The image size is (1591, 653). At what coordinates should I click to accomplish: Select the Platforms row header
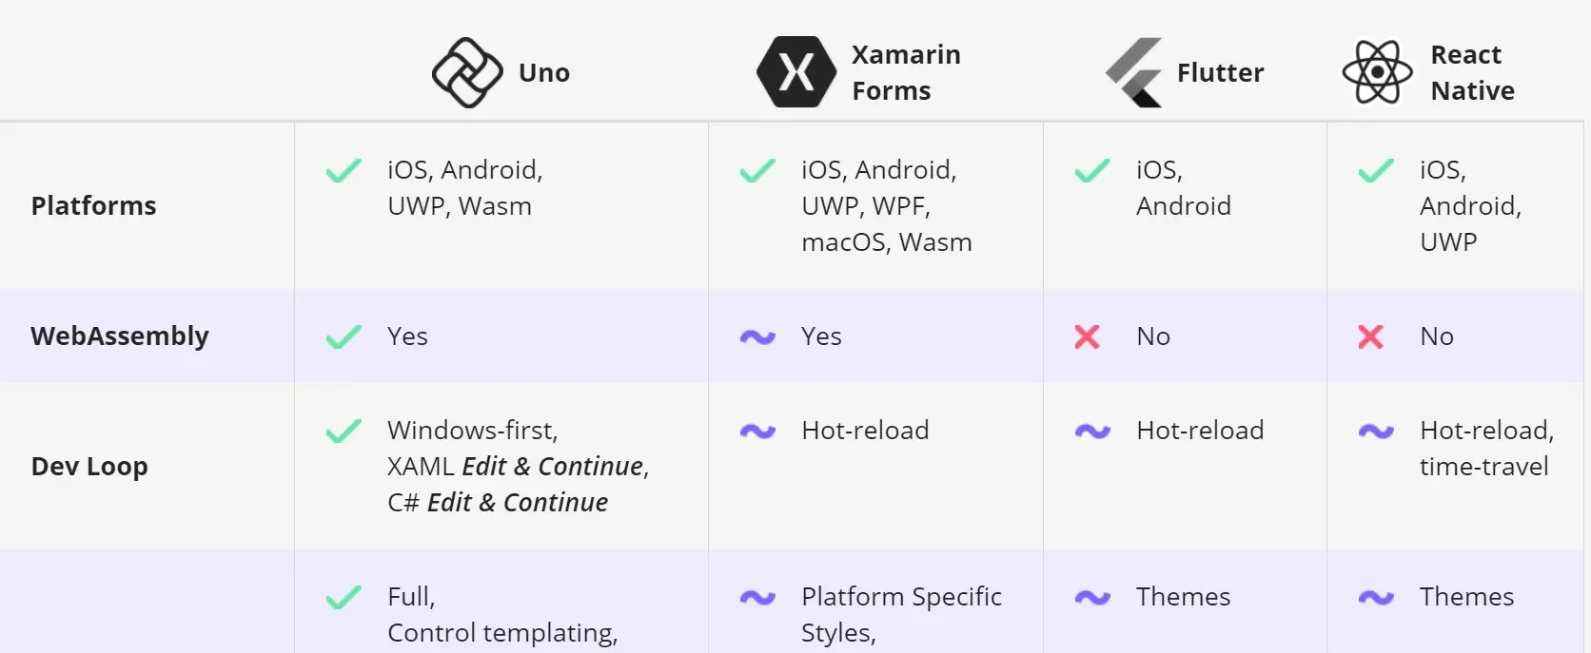click(93, 205)
